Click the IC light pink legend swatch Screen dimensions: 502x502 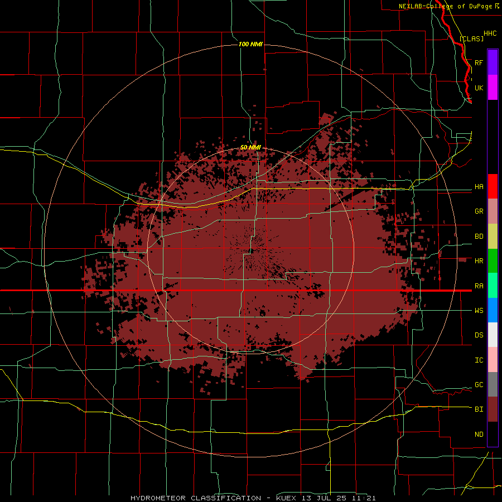493,360
